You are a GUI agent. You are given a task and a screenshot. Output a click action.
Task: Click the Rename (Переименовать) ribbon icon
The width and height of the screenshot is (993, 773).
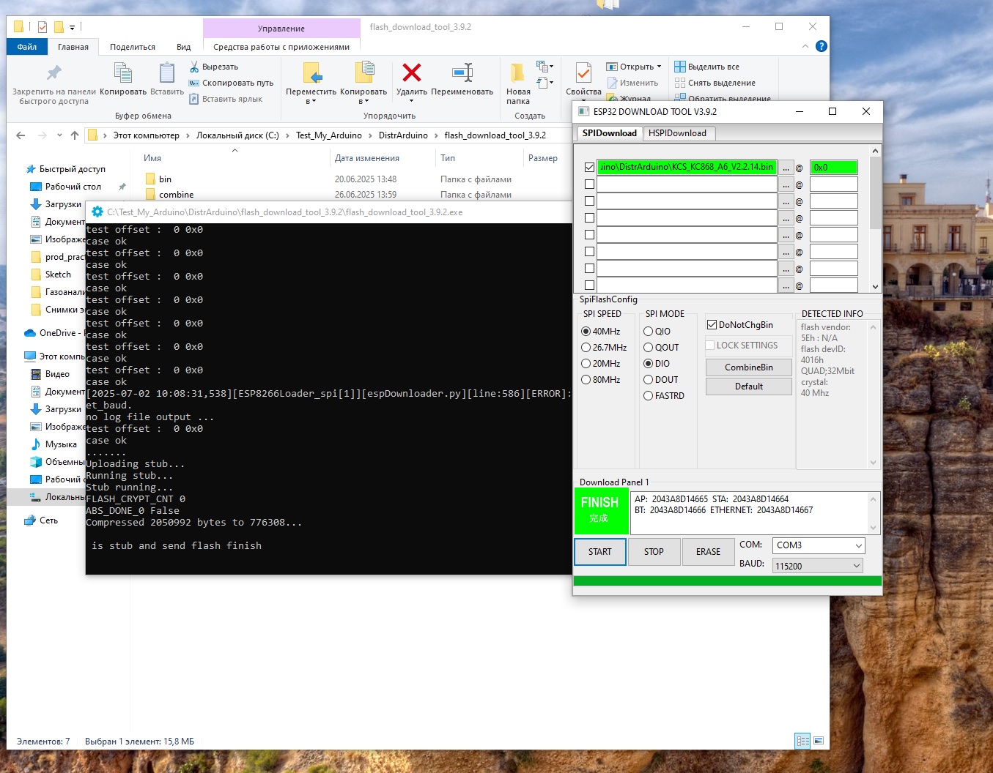462,73
